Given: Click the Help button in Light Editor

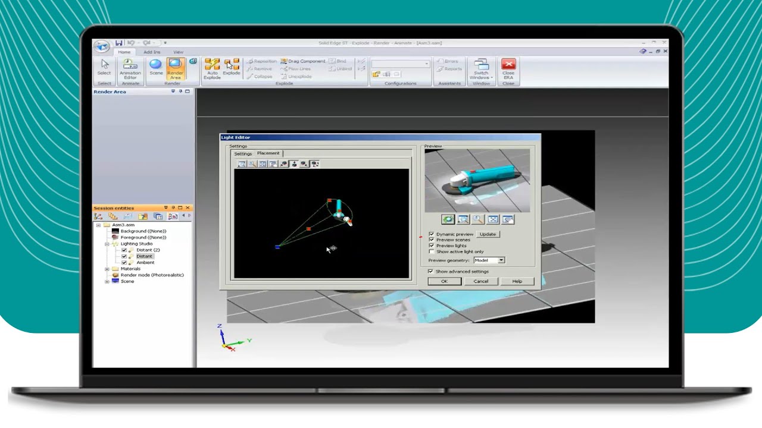Looking at the screenshot, I should click(517, 281).
